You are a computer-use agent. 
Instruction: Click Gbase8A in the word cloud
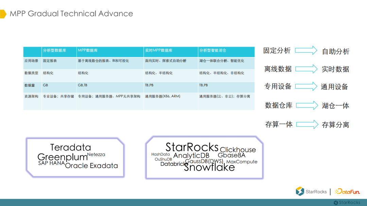point(231,155)
